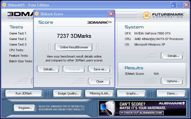The image size is (191, 119).
Task: Open Filtering & AA settings
Action: click(100, 93)
